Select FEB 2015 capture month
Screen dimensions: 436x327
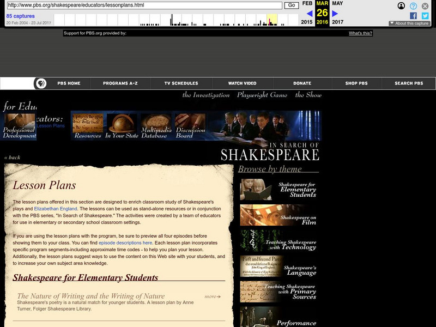click(x=307, y=13)
